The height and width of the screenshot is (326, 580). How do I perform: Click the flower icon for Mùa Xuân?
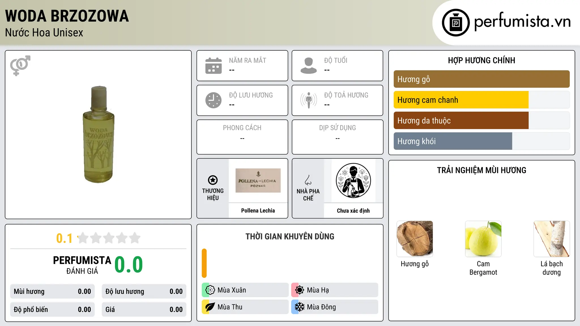[x=210, y=290]
